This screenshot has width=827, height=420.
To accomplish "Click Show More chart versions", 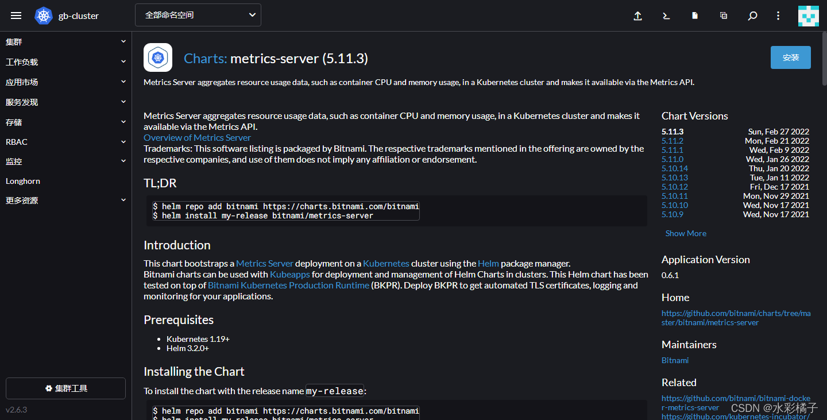I will click(x=686, y=233).
